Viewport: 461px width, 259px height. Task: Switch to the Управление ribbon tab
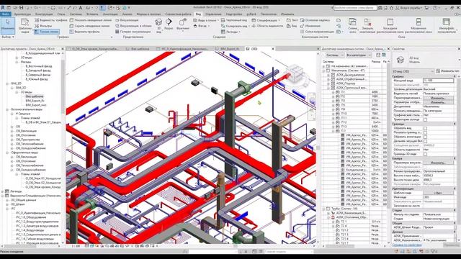click(x=213, y=14)
